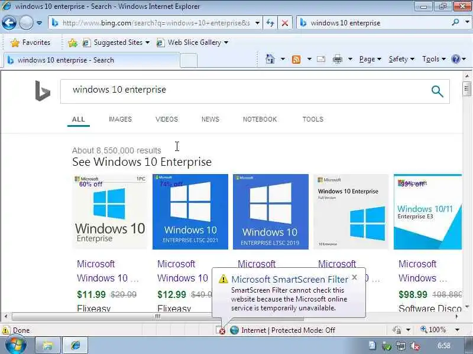
Task: Click the horizontal scrollbar thumb
Action: tap(158, 316)
